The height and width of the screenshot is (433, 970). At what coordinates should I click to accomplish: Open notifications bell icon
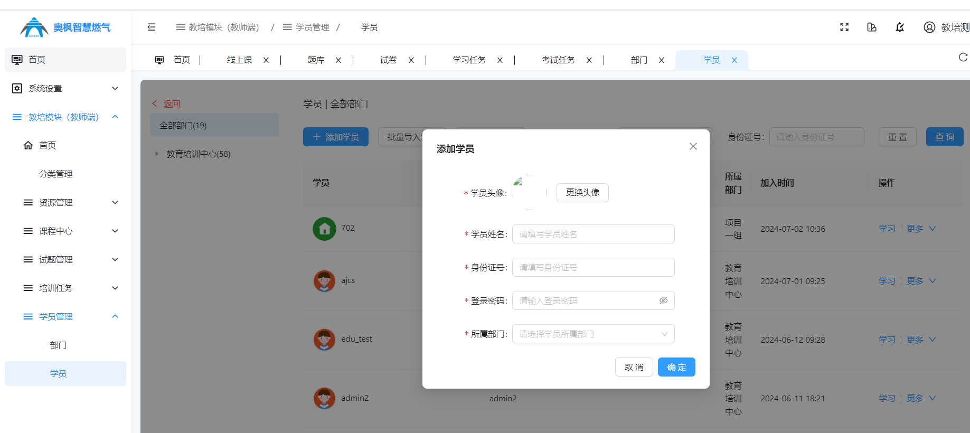coord(900,27)
